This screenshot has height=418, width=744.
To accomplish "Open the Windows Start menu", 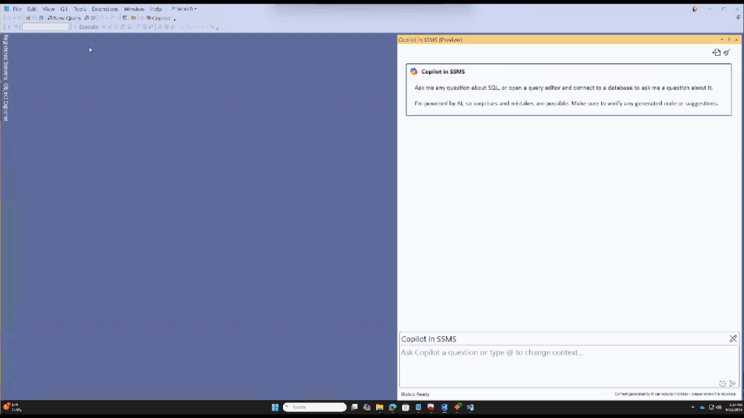I will pos(275,407).
